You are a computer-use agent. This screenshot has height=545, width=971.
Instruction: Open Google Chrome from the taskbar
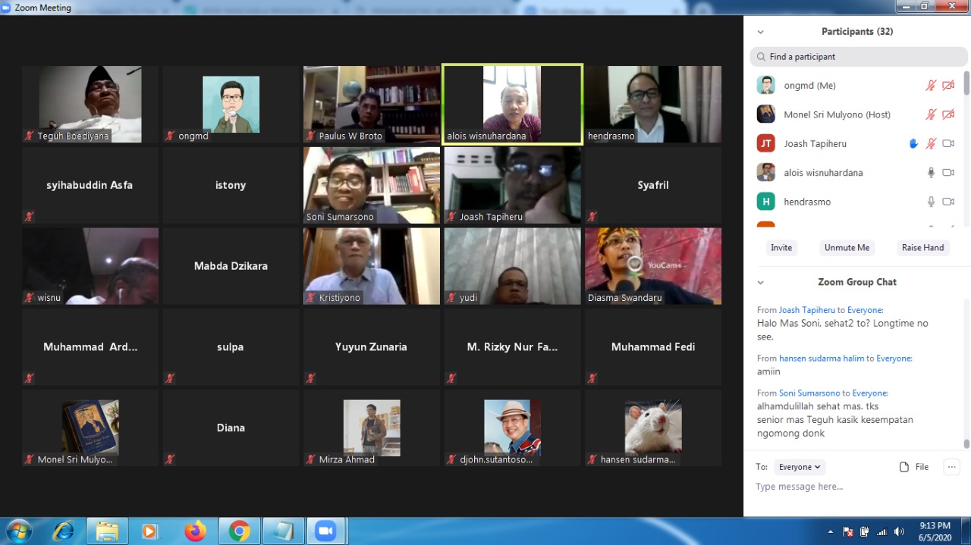point(240,531)
